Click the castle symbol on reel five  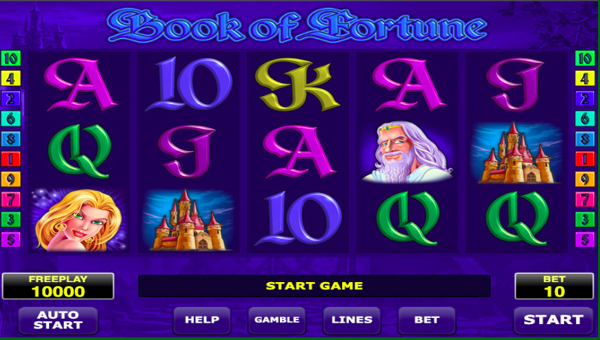(517, 152)
